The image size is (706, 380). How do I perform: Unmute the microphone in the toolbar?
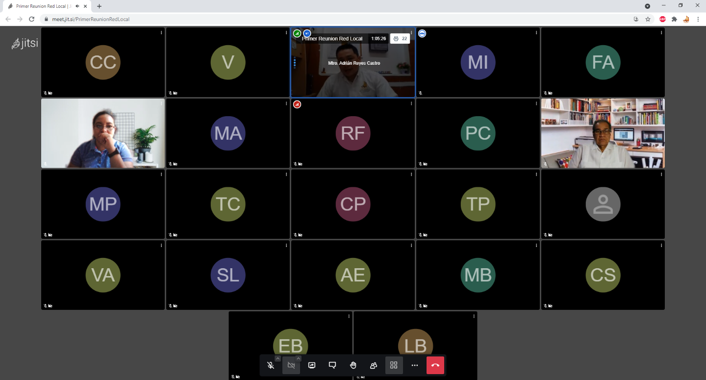tap(270, 365)
